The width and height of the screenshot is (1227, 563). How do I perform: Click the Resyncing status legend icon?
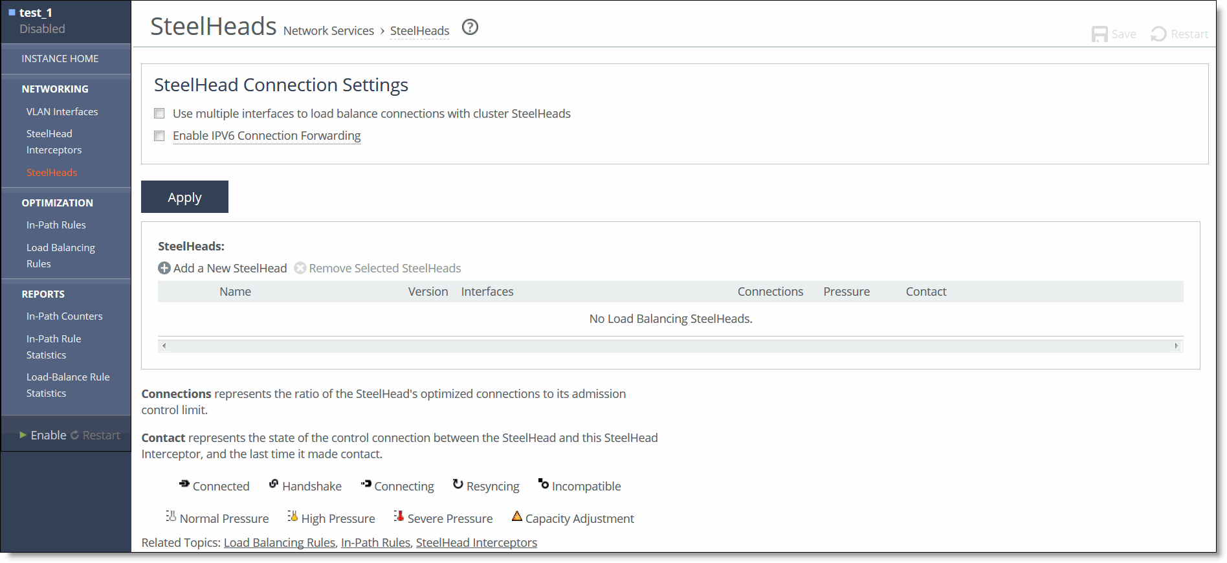pos(458,484)
